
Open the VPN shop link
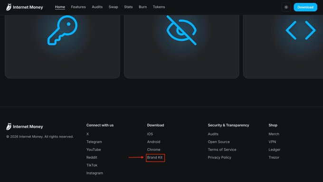coord(272,142)
